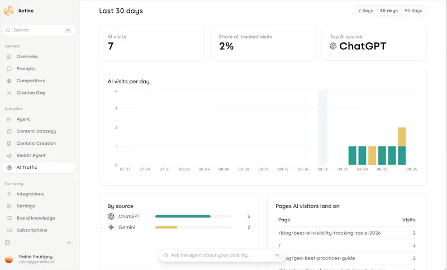Viewport: 447px width, 270px height.
Task: Click the highlighted 08-16 chart column
Action: pyautogui.click(x=323, y=127)
